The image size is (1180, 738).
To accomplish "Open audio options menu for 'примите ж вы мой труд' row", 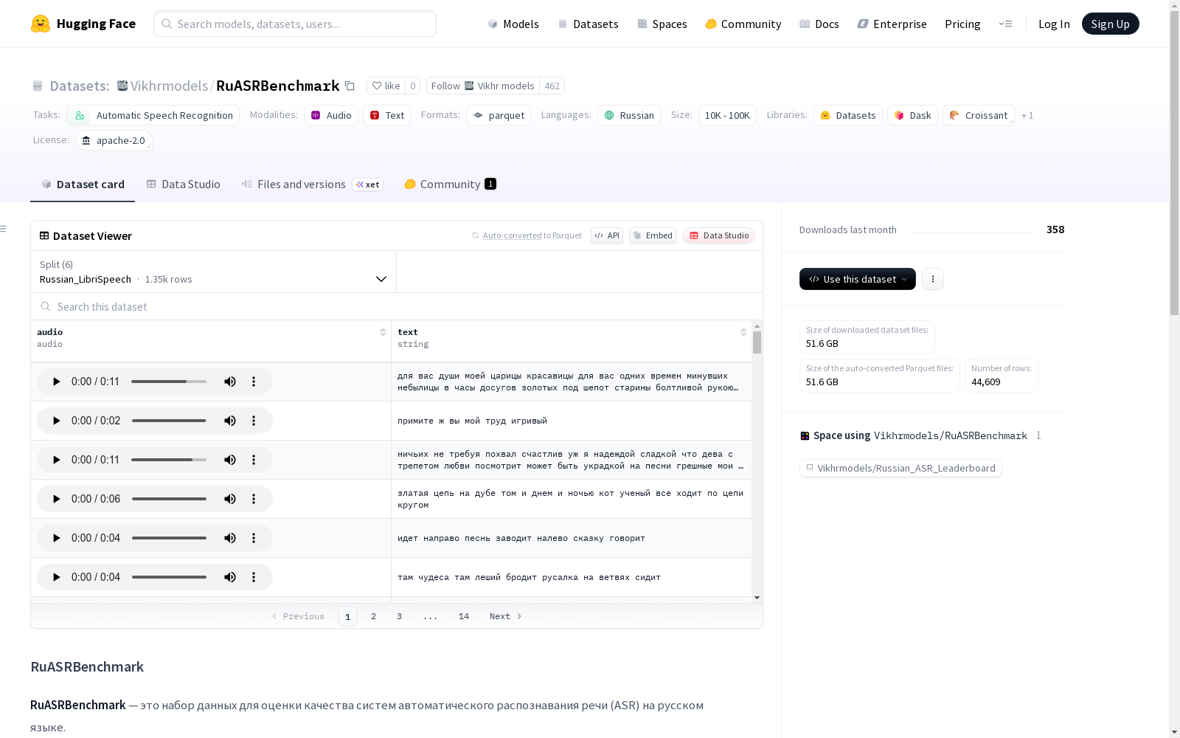I will [x=254, y=421].
